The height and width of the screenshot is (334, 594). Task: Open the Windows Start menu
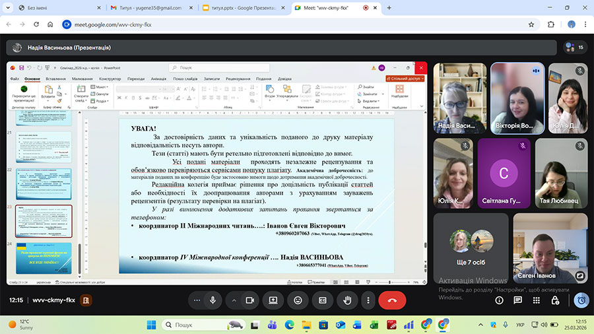151,324
